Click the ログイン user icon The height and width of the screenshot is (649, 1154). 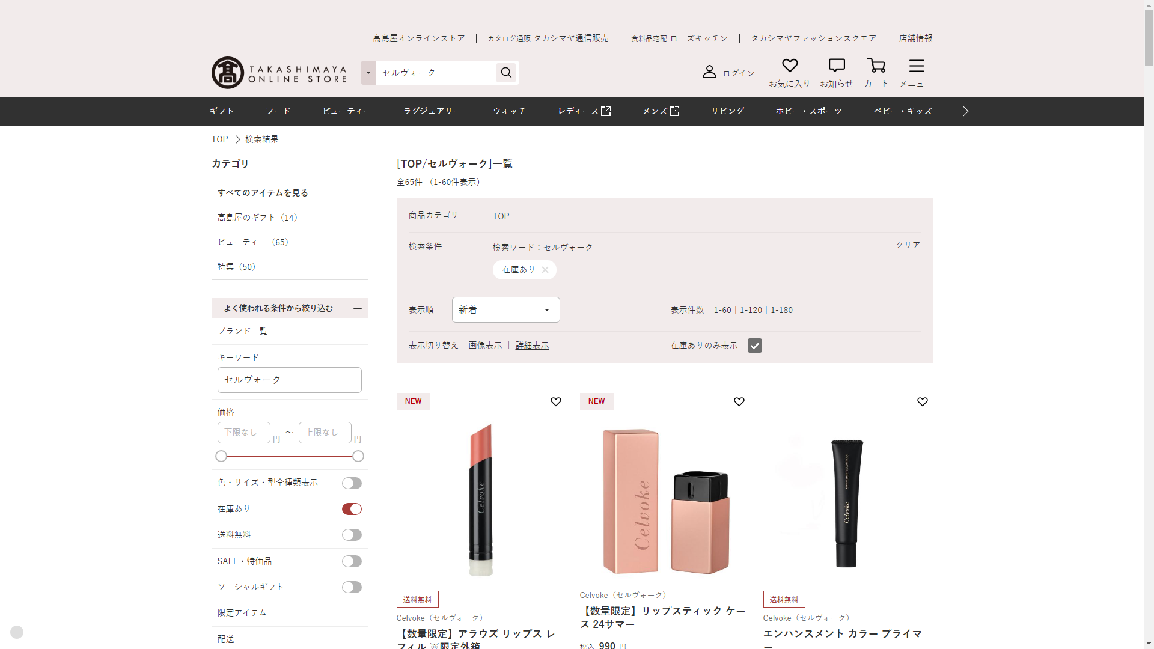point(709,72)
